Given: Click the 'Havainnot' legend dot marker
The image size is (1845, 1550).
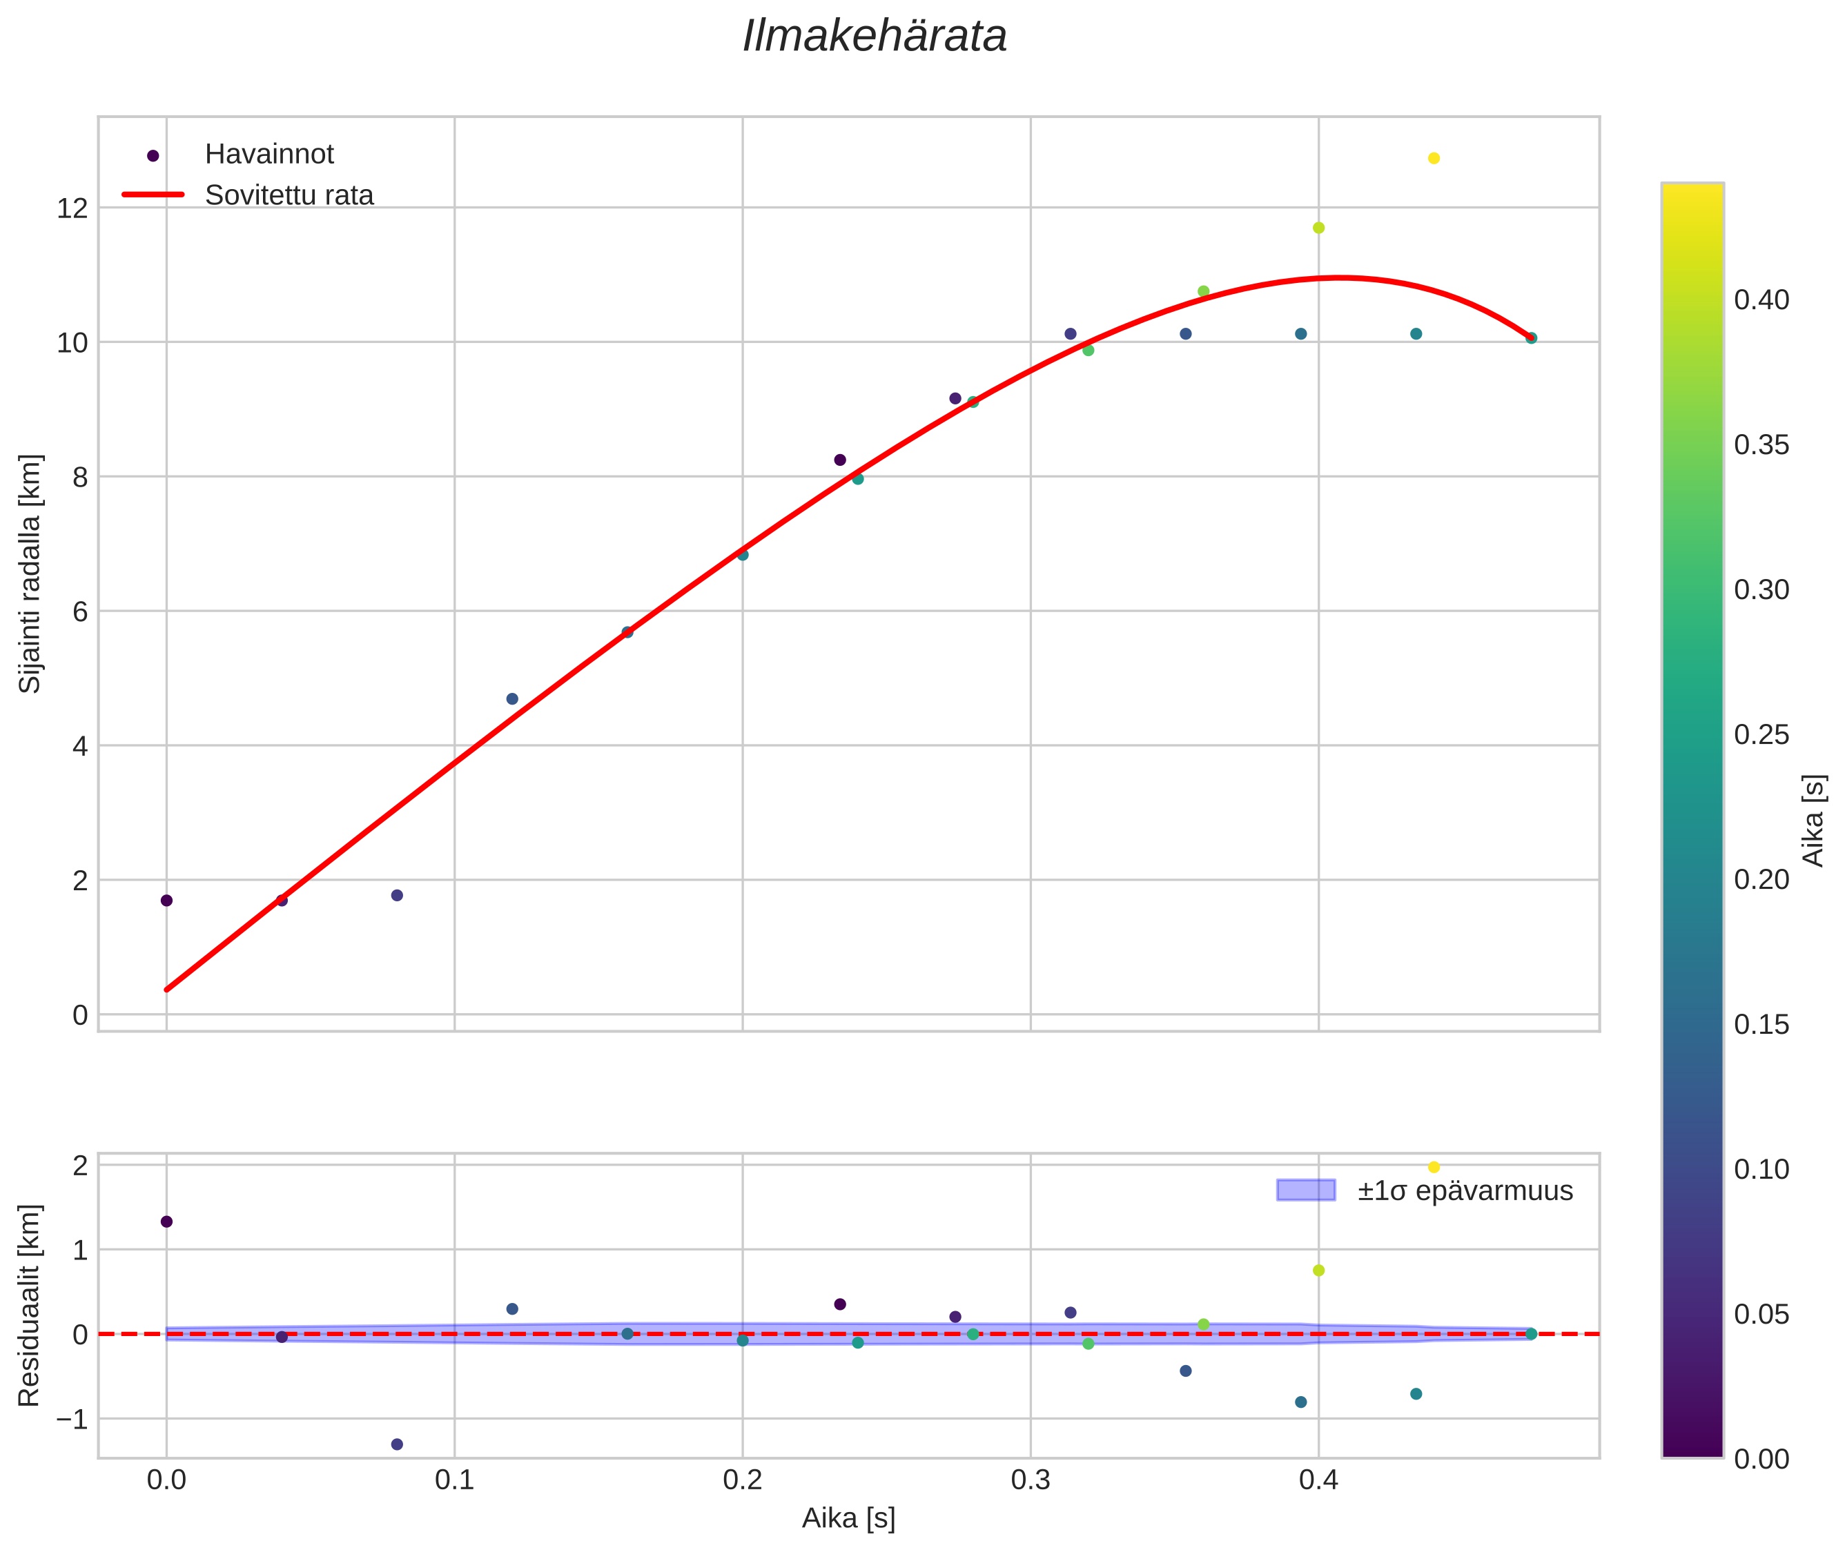Looking at the screenshot, I should (x=153, y=155).
